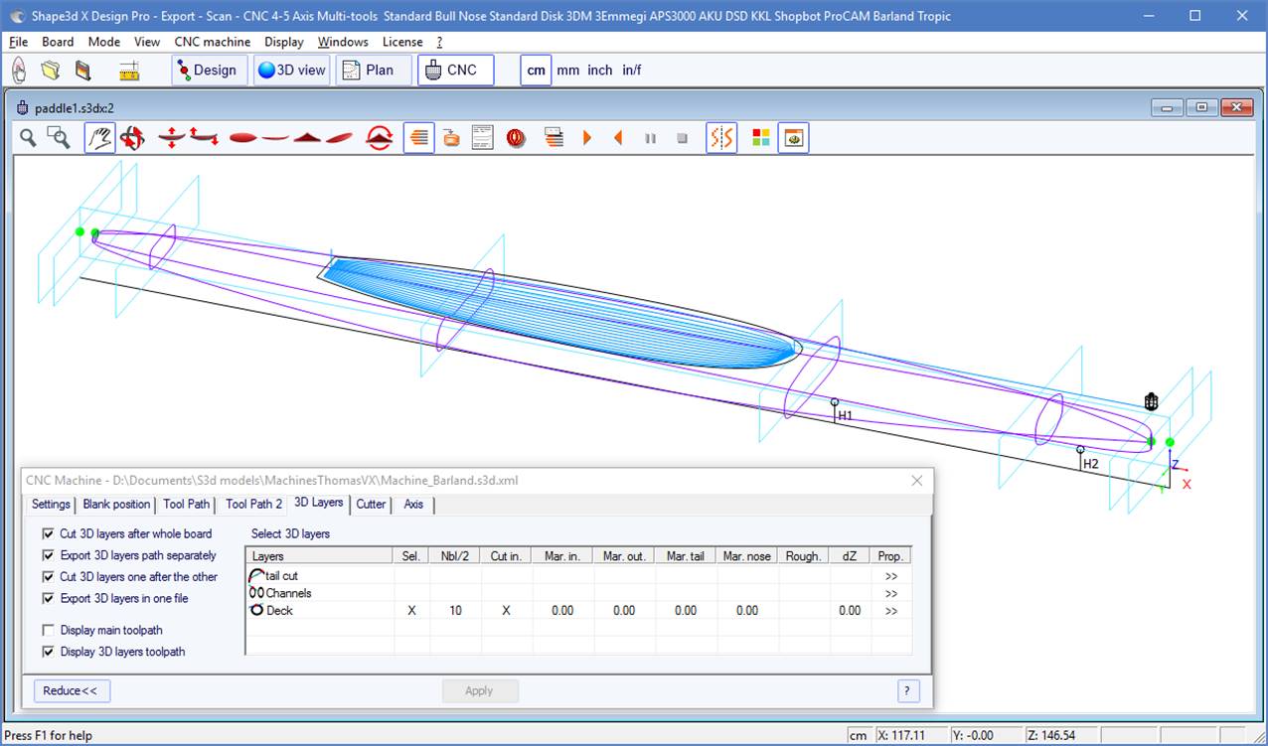Enable Display main toolpath checkbox
Viewport: 1268px width, 746px height.
(x=49, y=630)
